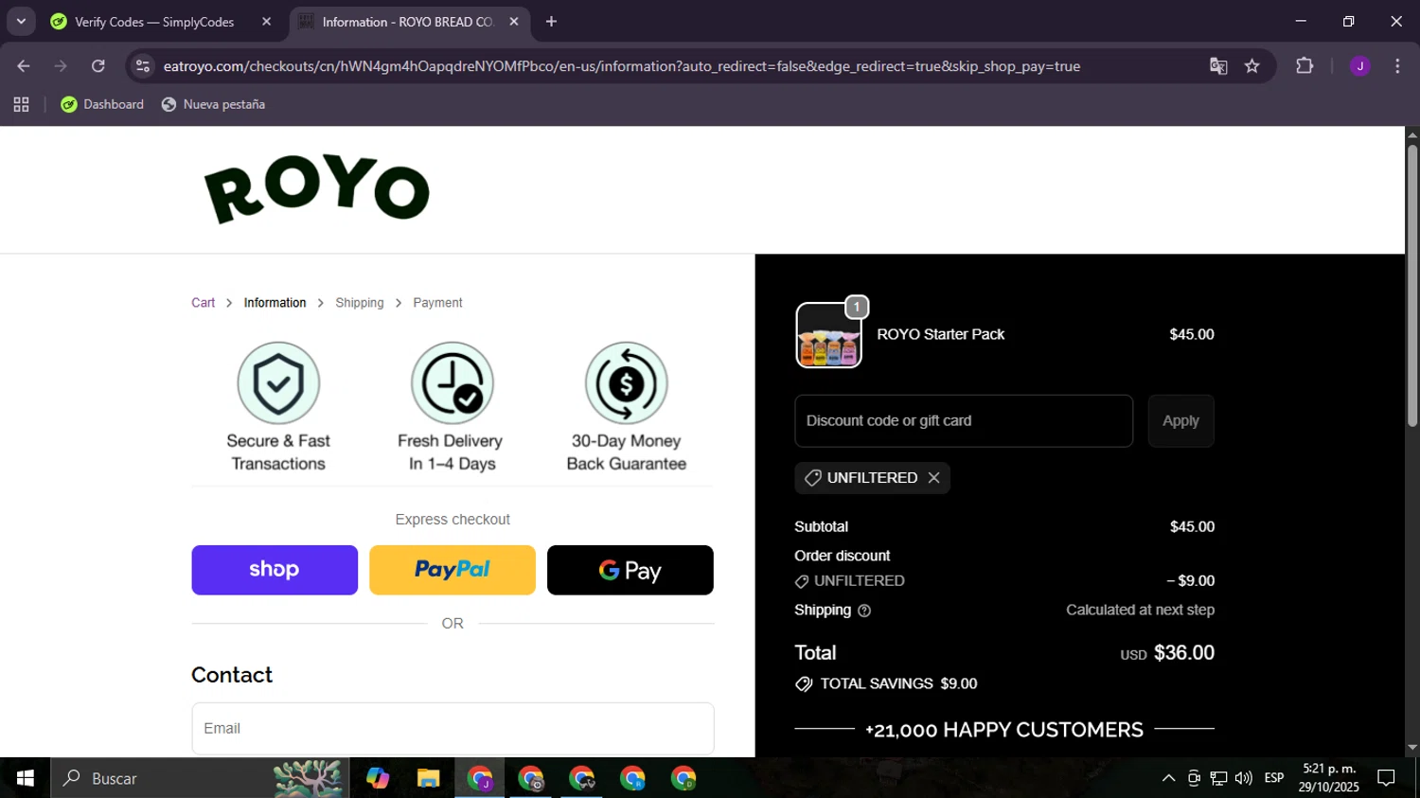
Task: Open the Nueva pestaña bookmark
Action: click(214, 104)
